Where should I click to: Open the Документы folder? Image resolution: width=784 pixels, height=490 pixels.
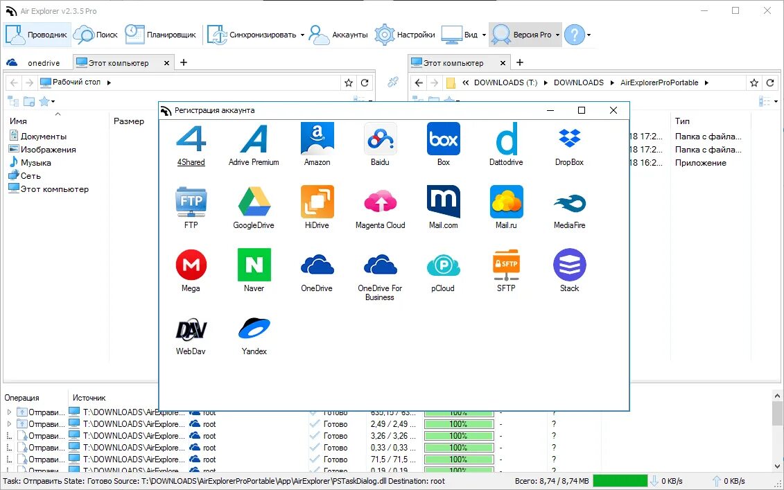38,136
